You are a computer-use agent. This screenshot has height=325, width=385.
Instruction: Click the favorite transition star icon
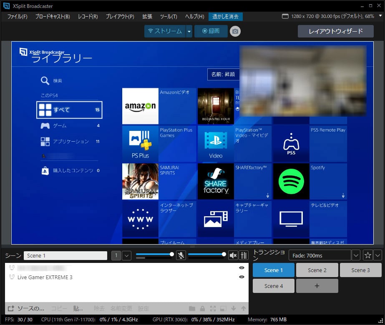point(367,255)
